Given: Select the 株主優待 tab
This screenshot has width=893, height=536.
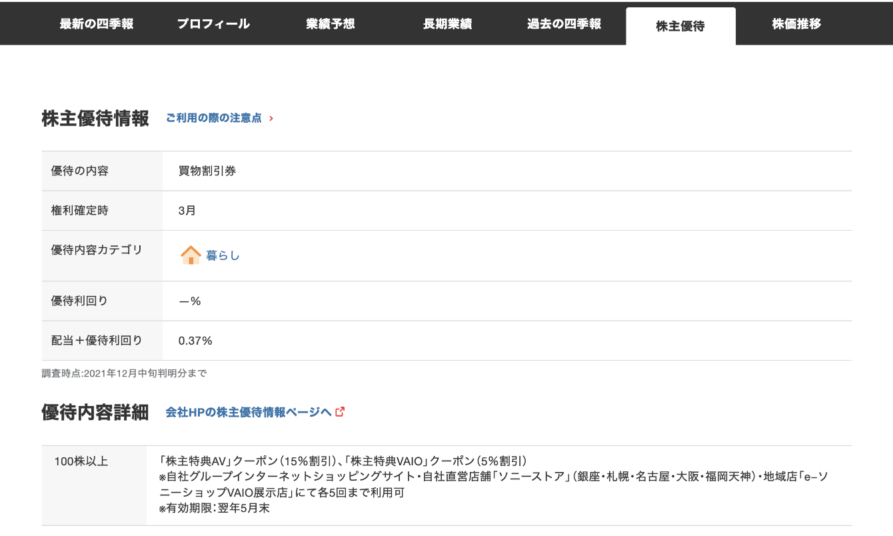Looking at the screenshot, I should pos(680,27).
